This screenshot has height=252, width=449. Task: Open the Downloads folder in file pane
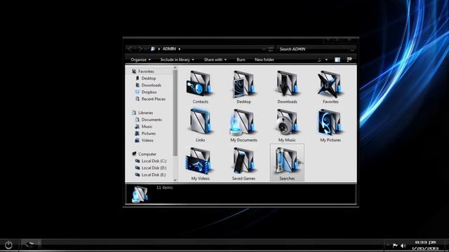[x=287, y=87]
